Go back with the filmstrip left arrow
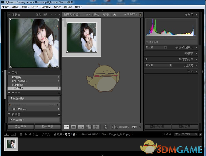This screenshot has height=156, width=206. point(26,134)
